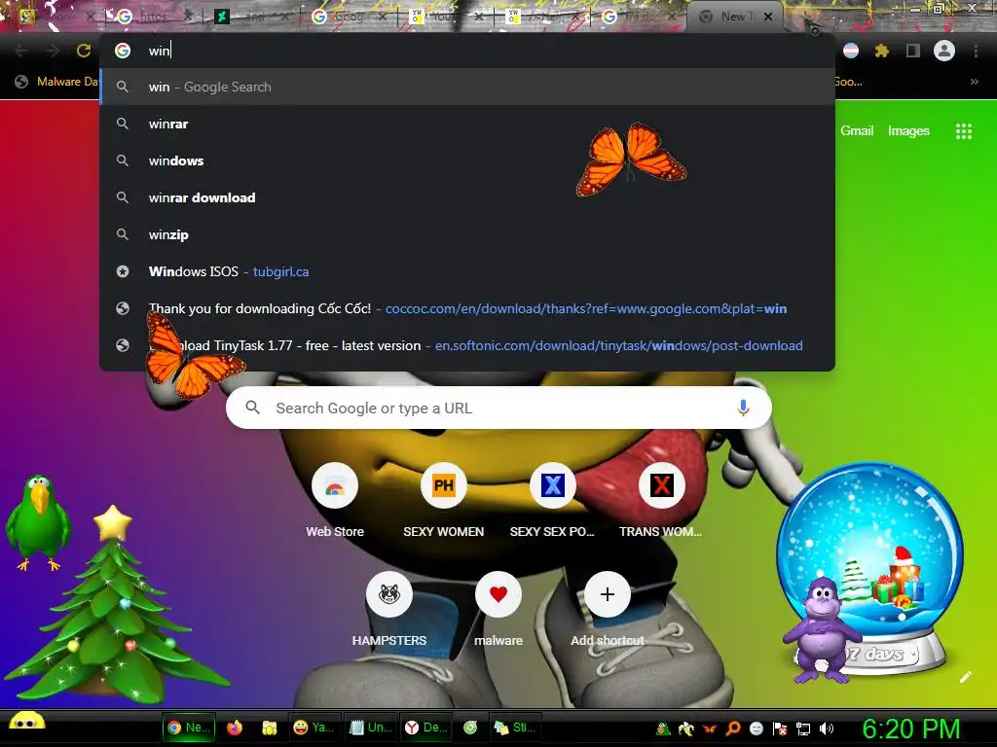Open the Web Store shortcut
This screenshot has width=997, height=747.
(335, 502)
